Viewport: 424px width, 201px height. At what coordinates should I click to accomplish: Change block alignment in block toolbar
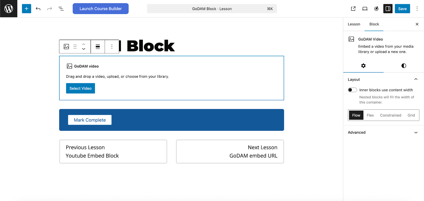click(x=98, y=46)
